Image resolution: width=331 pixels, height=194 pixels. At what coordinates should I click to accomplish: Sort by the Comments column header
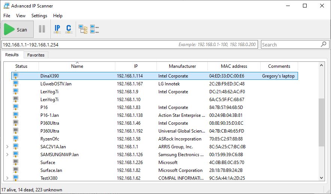[279, 66]
